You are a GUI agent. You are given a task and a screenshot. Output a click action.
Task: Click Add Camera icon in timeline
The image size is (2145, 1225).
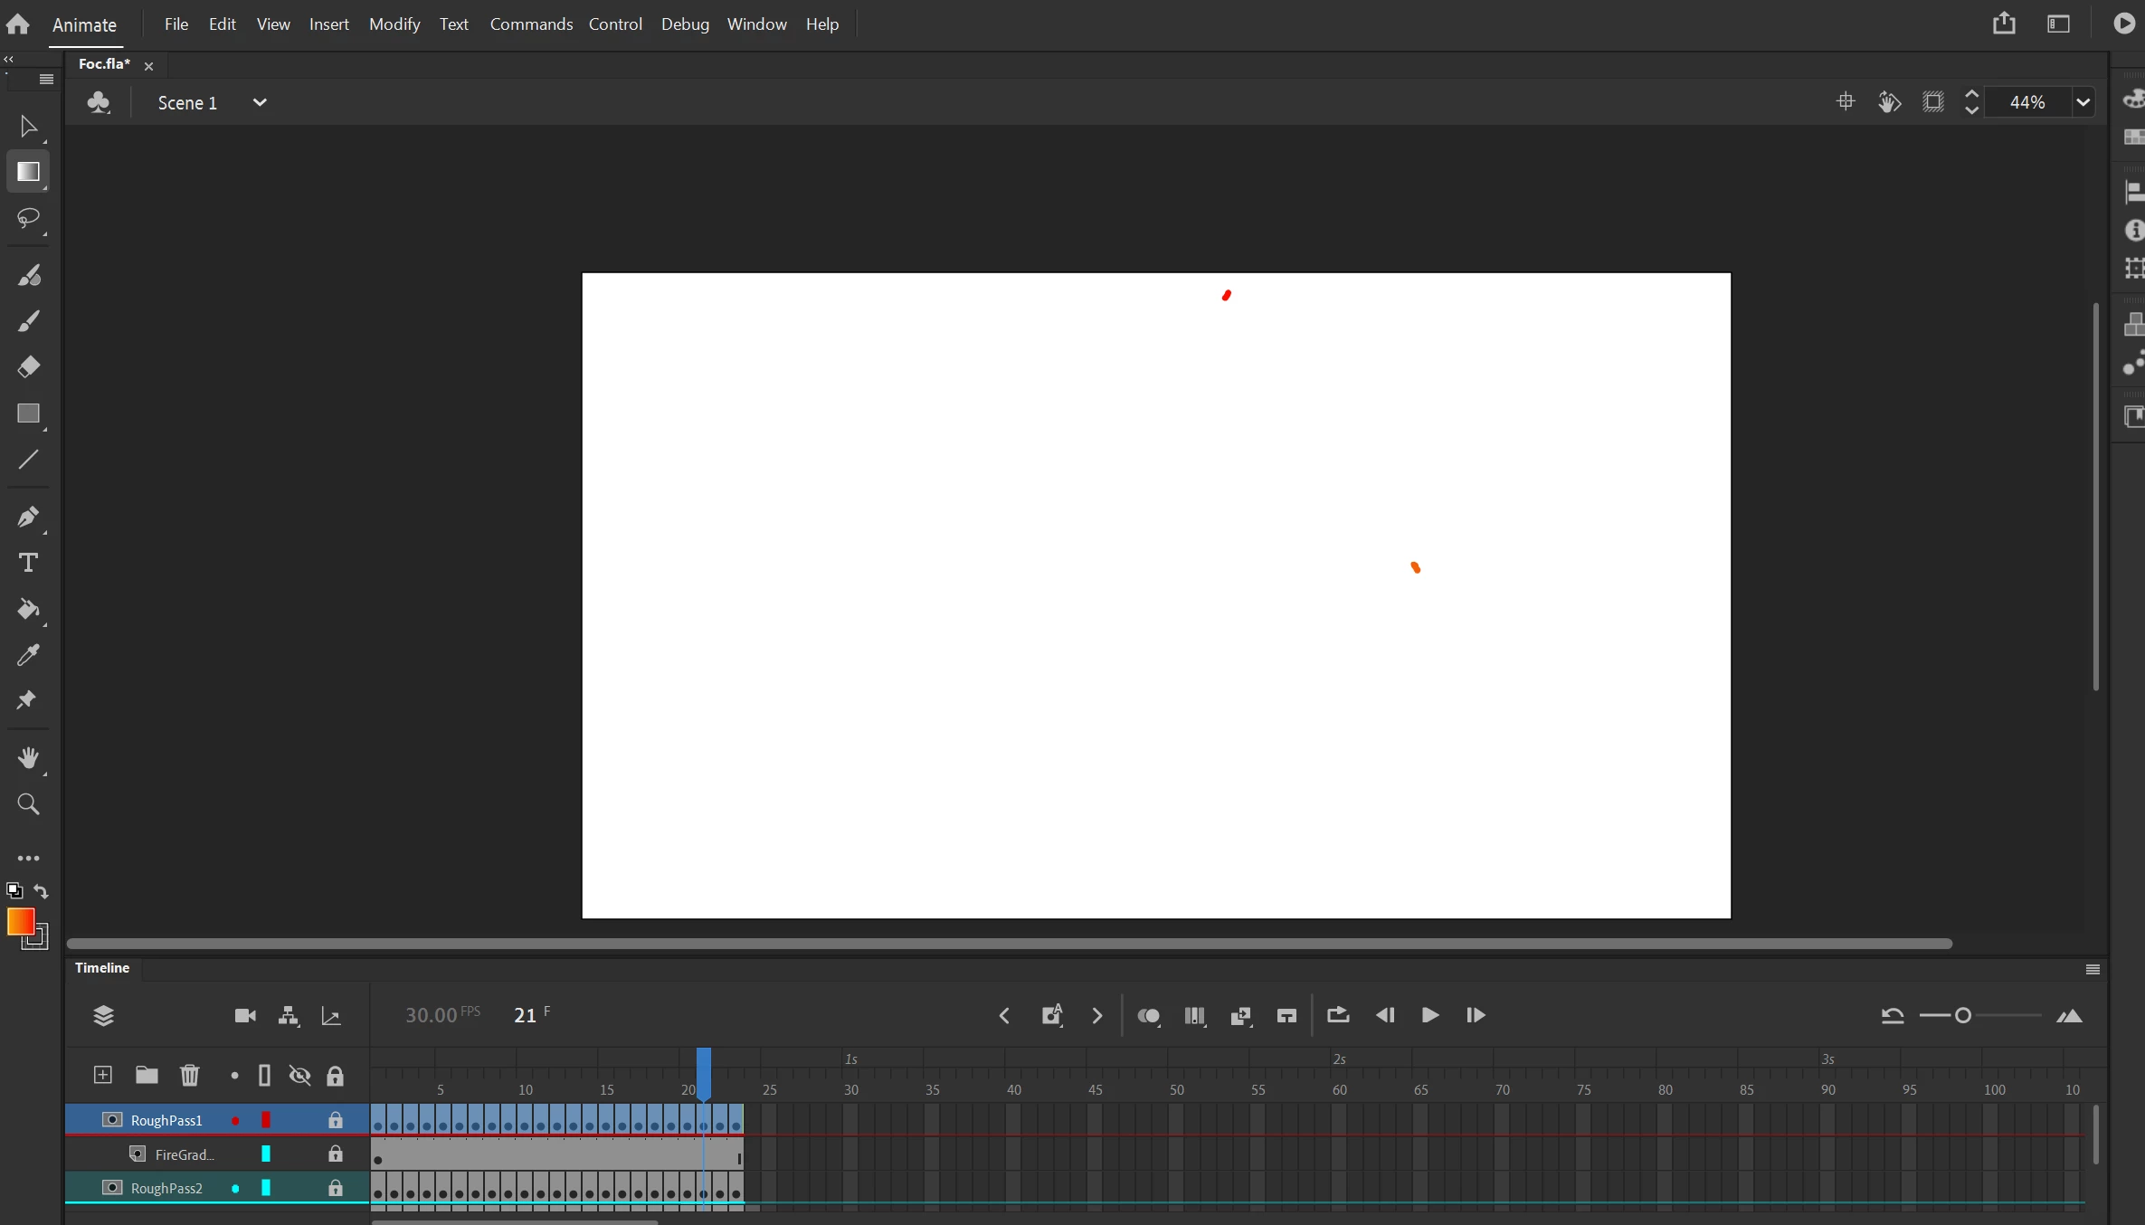(x=244, y=1016)
